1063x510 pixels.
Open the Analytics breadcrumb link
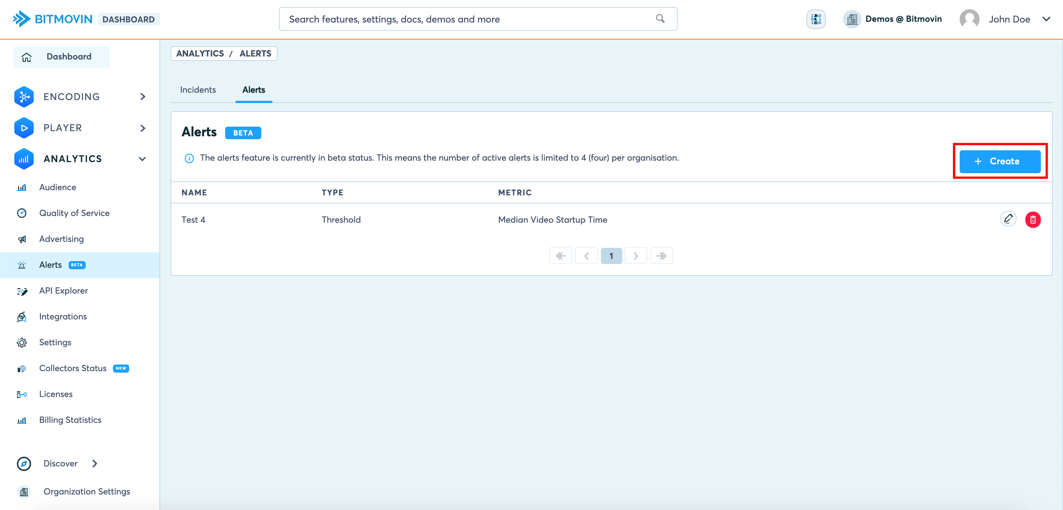[x=200, y=53]
